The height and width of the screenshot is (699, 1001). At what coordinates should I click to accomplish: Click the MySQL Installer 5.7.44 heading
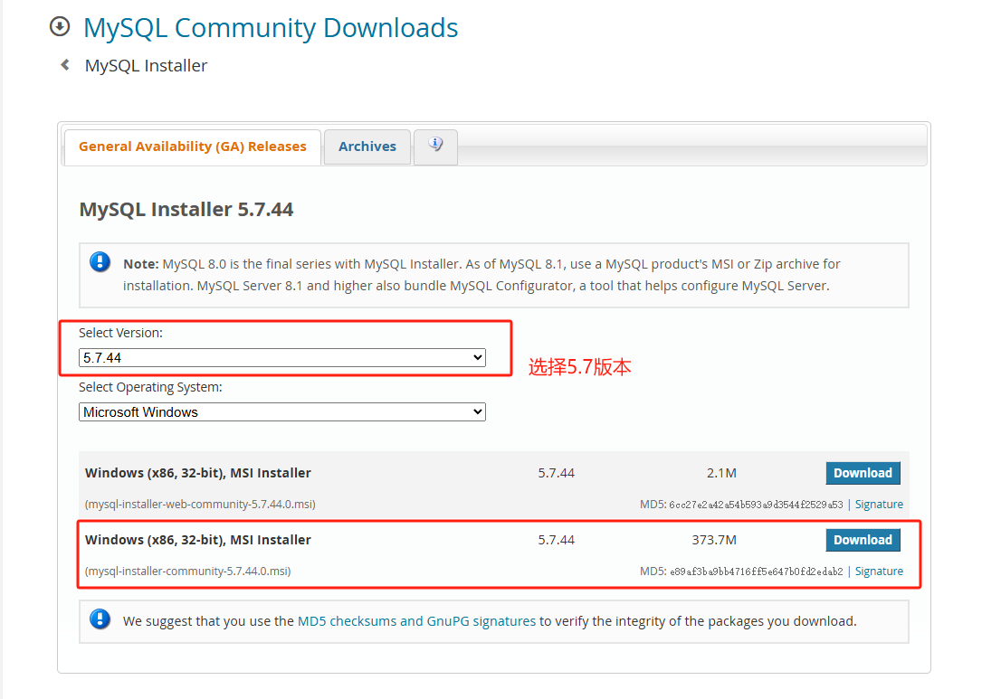(x=186, y=210)
